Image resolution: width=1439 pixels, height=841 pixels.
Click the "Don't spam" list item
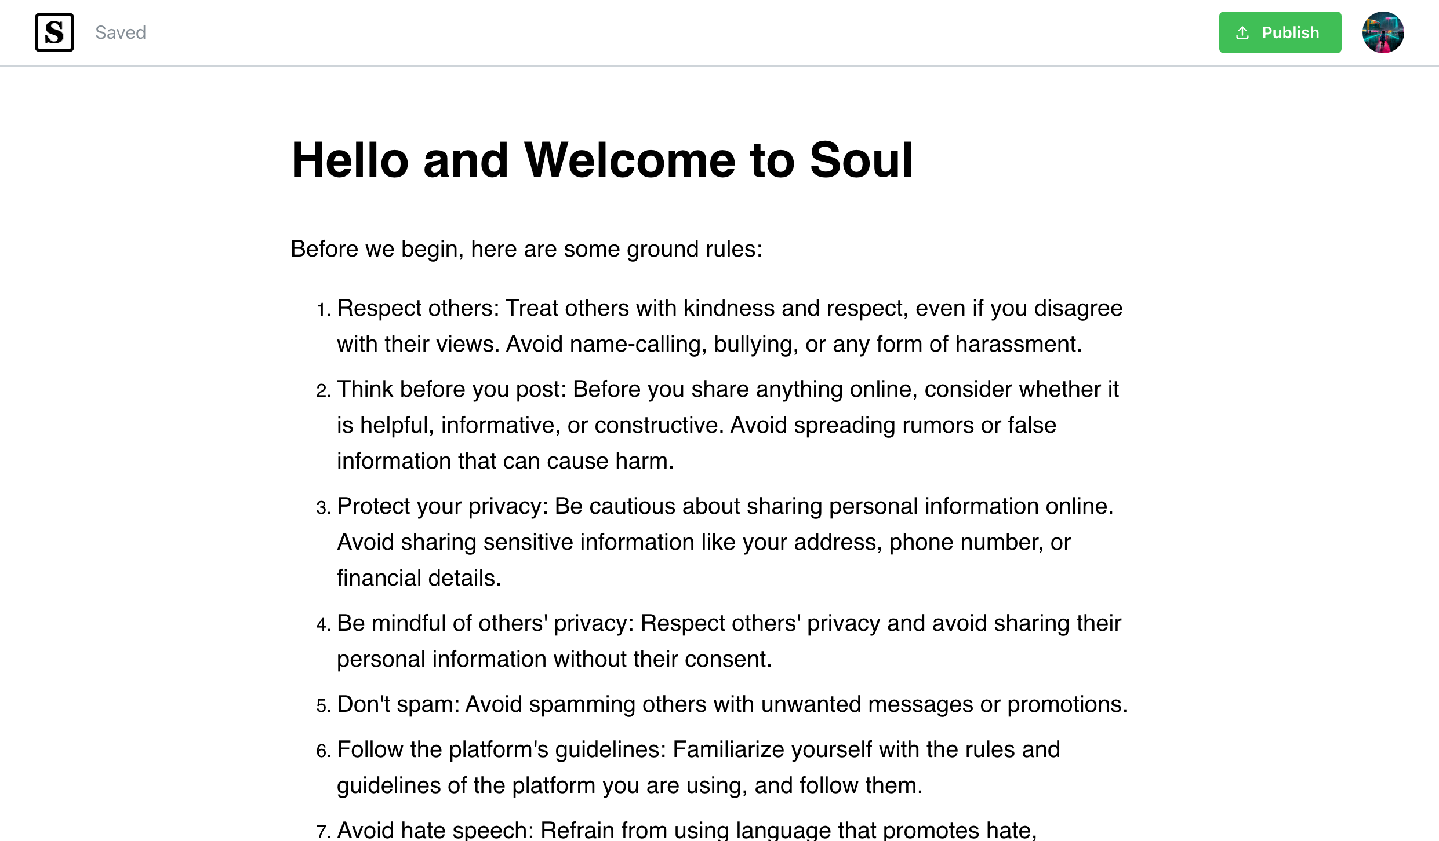click(731, 704)
